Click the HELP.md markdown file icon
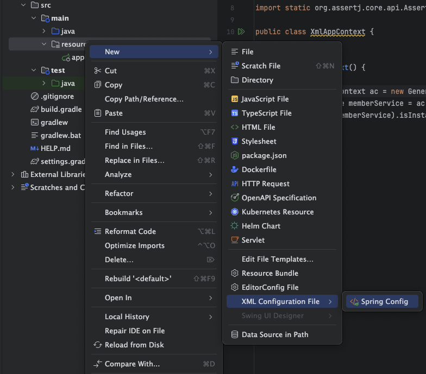 (35, 149)
